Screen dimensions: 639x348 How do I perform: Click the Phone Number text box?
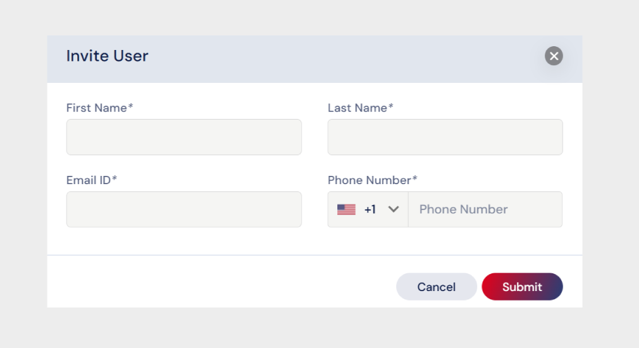pyautogui.click(x=485, y=209)
